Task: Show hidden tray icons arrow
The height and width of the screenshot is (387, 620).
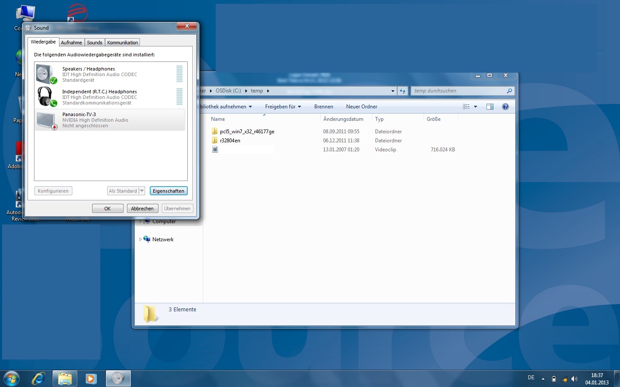Action: pyautogui.click(x=543, y=379)
